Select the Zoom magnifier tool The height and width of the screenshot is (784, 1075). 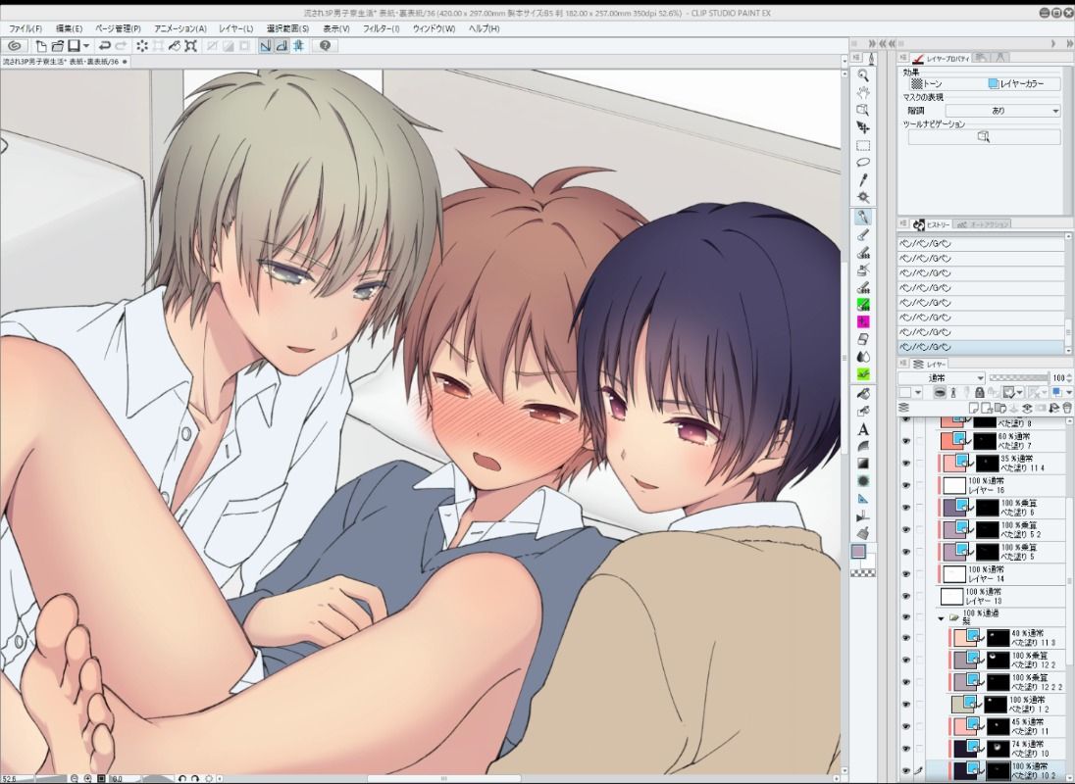click(863, 75)
